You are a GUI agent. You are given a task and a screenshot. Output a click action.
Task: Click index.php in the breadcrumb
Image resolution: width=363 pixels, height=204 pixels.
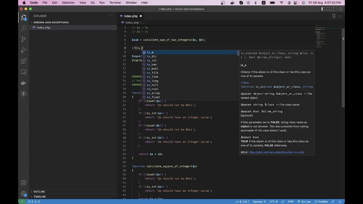132,22
